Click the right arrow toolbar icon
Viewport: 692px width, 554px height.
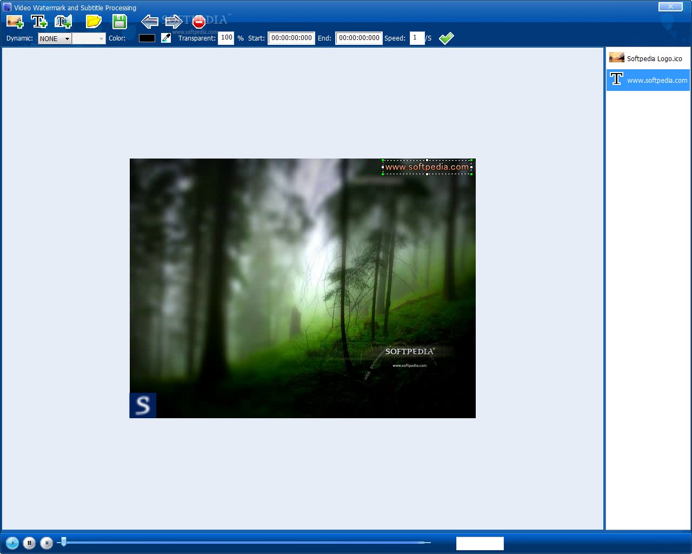174,22
